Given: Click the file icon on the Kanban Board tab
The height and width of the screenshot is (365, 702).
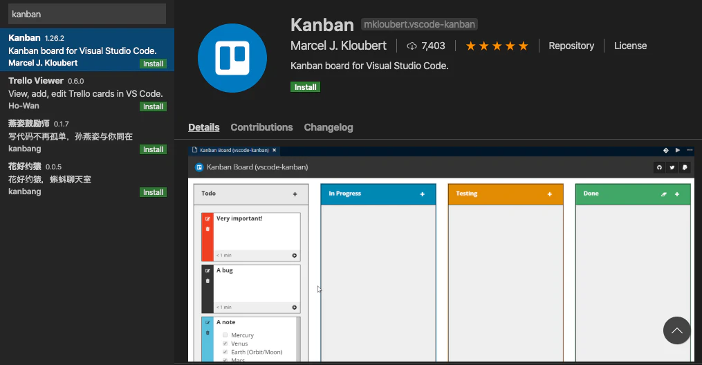Looking at the screenshot, I should tap(194, 150).
